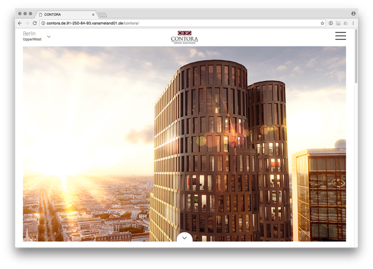
Task: Click the browser forward arrow
Action: [27, 23]
